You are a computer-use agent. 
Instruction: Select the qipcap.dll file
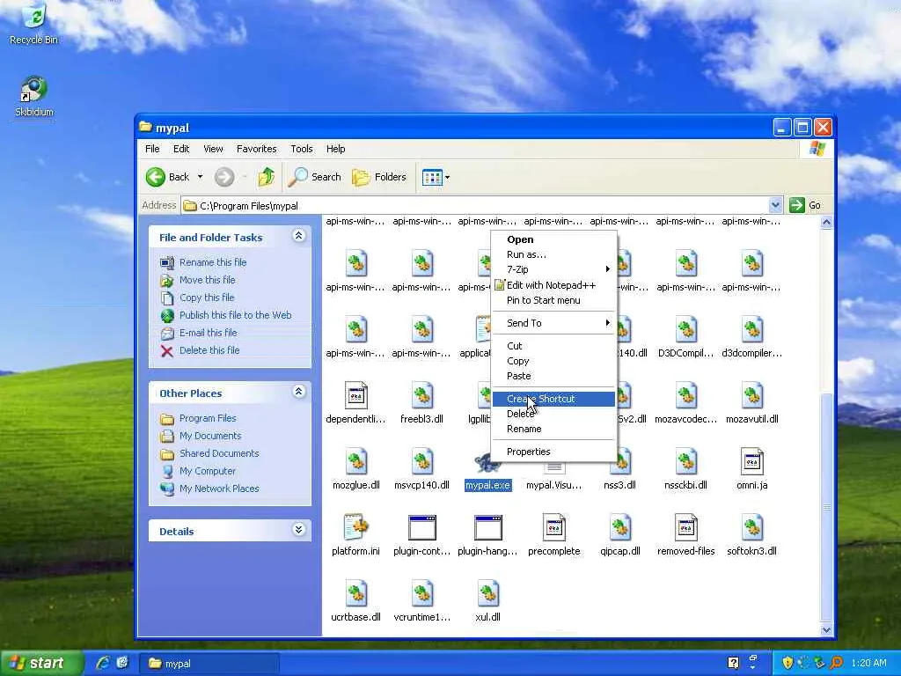620,535
